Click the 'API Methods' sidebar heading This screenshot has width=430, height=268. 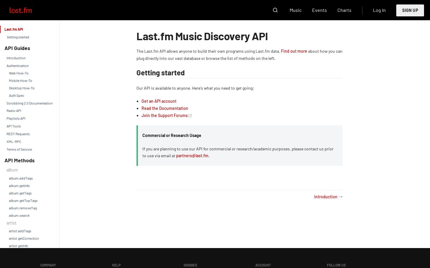pyautogui.click(x=19, y=161)
